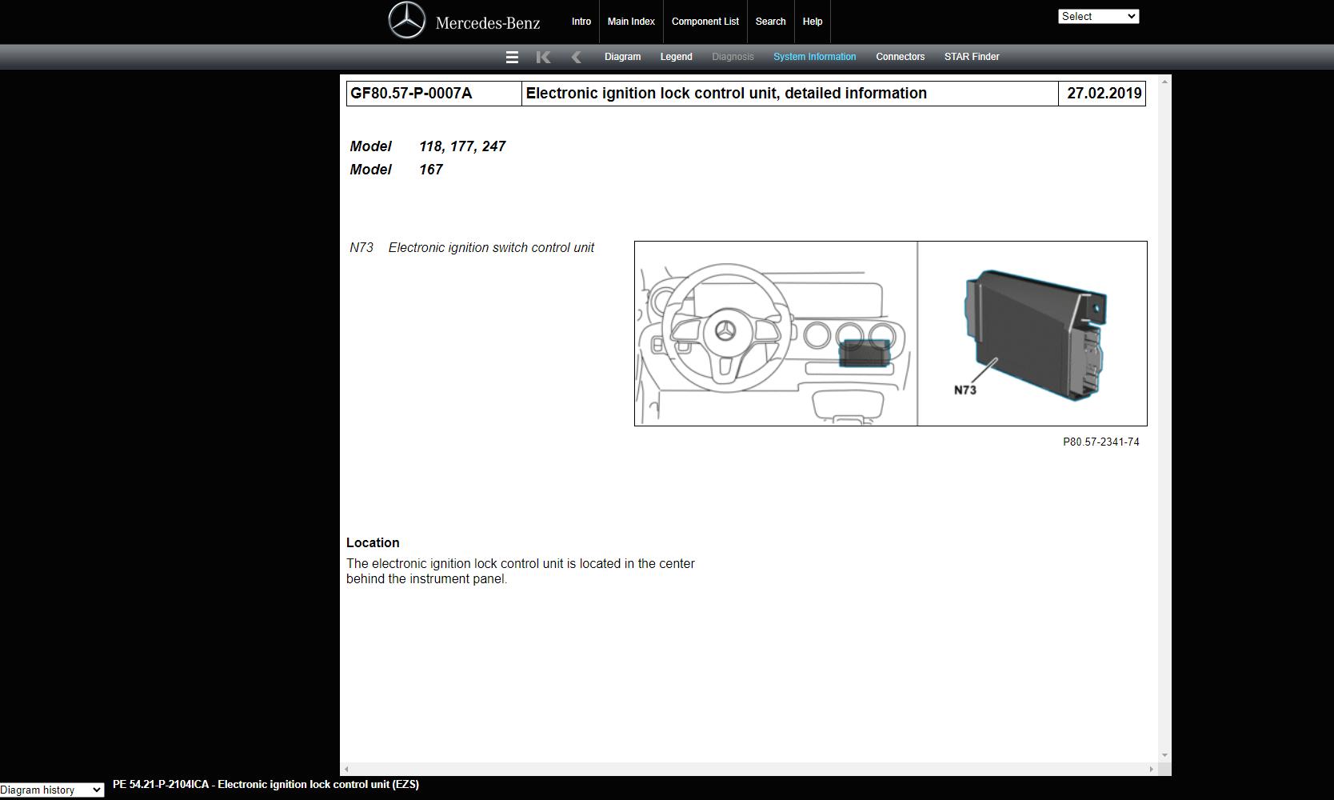This screenshot has width=1334, height=800.
Task: Open the Legend view
Action: [x=676, y=57]
